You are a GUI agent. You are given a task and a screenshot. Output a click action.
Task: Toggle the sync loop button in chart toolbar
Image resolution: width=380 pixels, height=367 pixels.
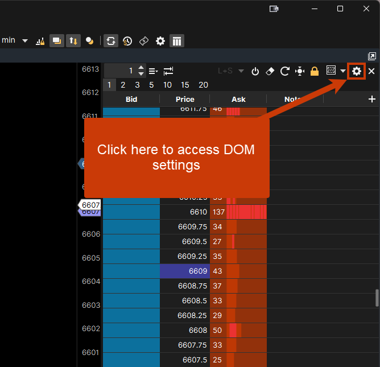click(x=111, y=41)
